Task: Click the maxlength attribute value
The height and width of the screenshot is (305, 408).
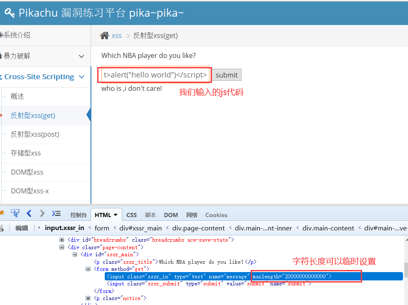Action: point(305,276)
